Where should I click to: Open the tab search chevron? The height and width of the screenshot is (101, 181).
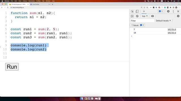click(x=179, y=4)
